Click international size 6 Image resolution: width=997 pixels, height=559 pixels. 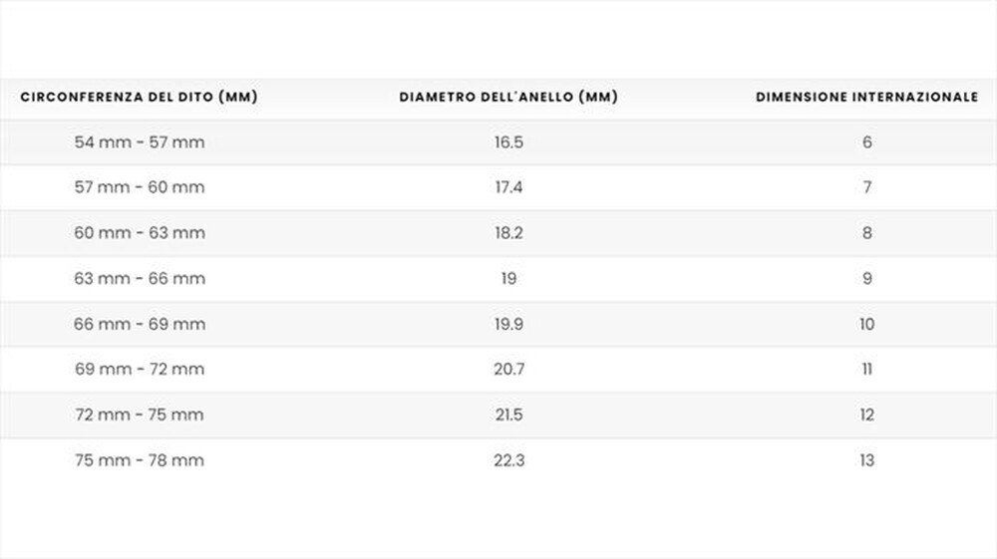[x=866, y=142]
